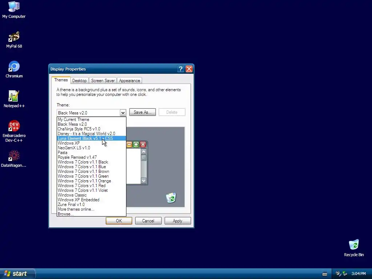Click the first system tray icon left of clock
Viewport: 372px width, 279px height.
pos(338,274)
